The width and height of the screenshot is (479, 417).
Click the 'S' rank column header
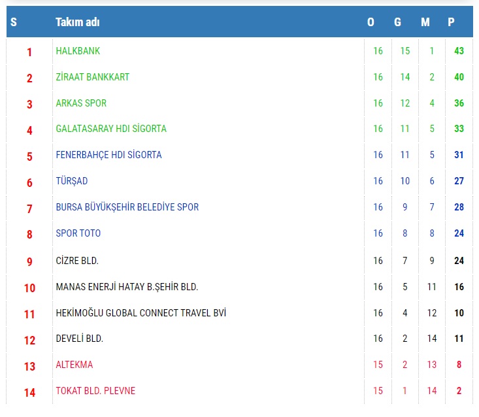pos(14,22)
